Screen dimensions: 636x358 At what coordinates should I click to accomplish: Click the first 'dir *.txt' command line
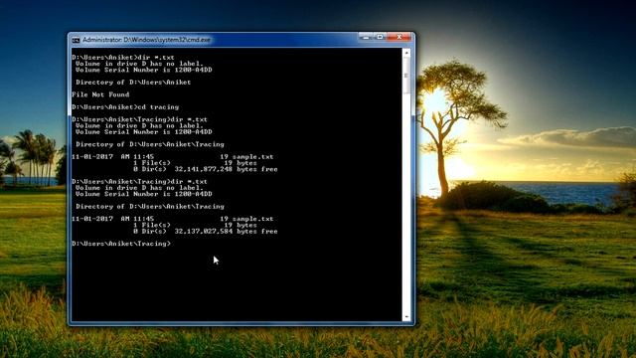click(x=123, y=58)
